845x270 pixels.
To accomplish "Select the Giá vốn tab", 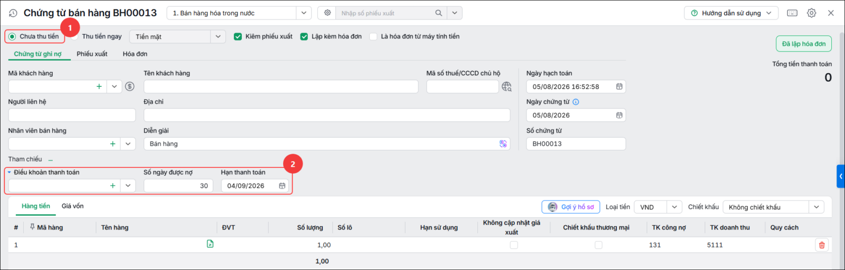I will click(73, 206).
